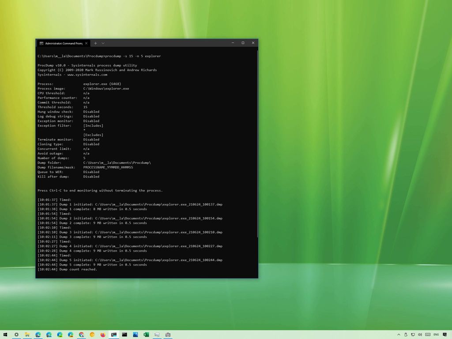This screenshot has height=339, width=452.
Task: Click the plus button to open a new tab
Action: click(95, 43)
